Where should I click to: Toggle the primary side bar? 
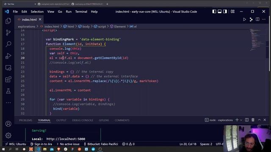pos(214,11)
